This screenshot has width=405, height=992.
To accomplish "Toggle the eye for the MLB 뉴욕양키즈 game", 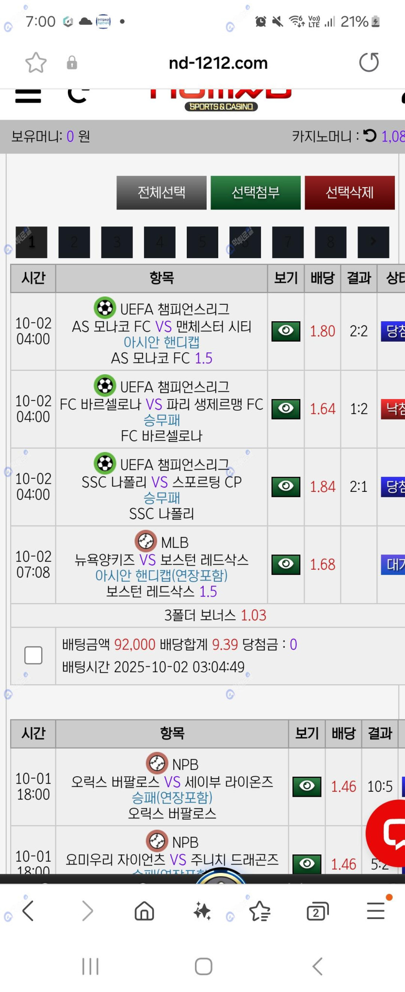I will point(286,564).
